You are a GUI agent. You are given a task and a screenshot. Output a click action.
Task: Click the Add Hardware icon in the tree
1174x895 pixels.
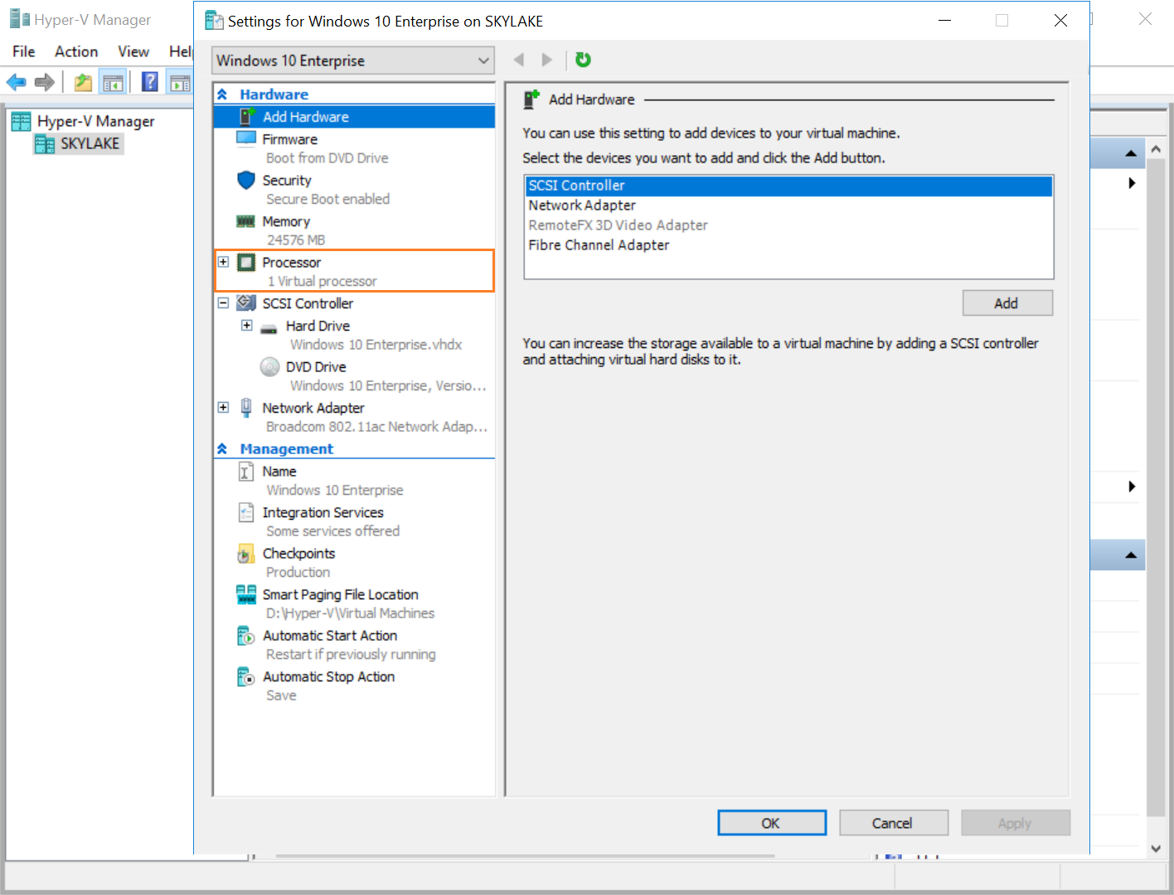(x=247, y=117)
